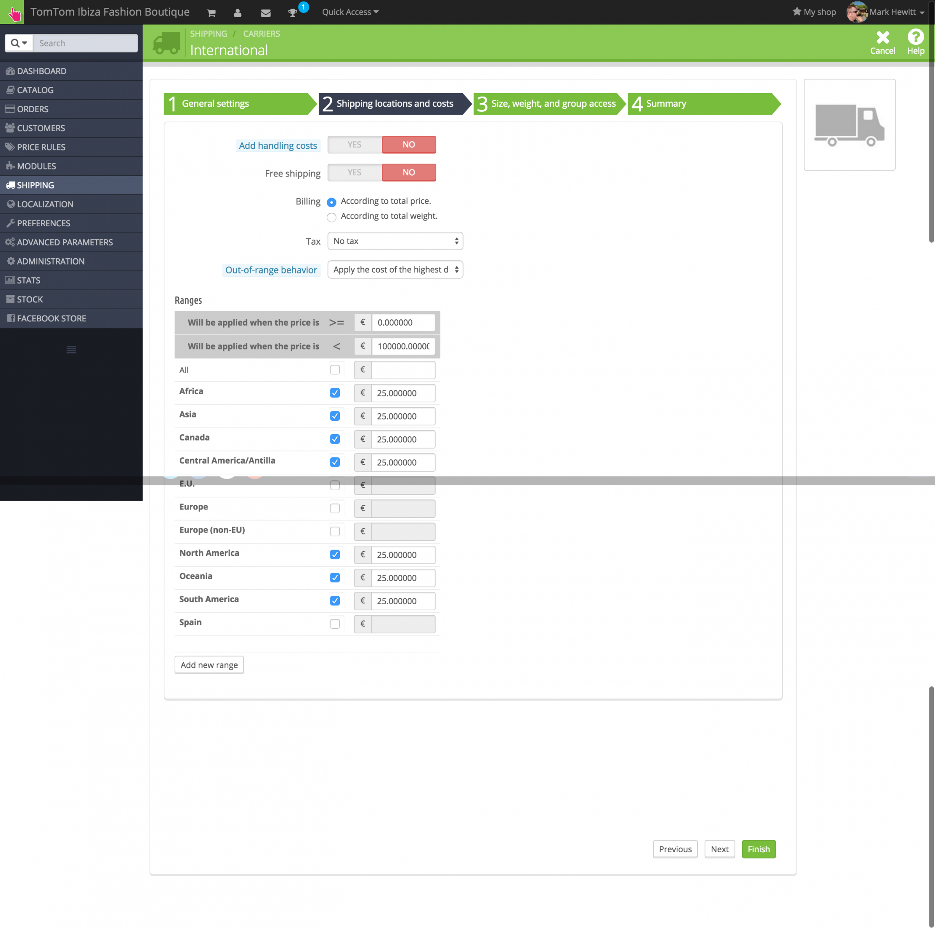The height and width of the screenshot is (929, 935).
Task: Open the Modules sidebar menu
Action: click(x=36, y=166)
